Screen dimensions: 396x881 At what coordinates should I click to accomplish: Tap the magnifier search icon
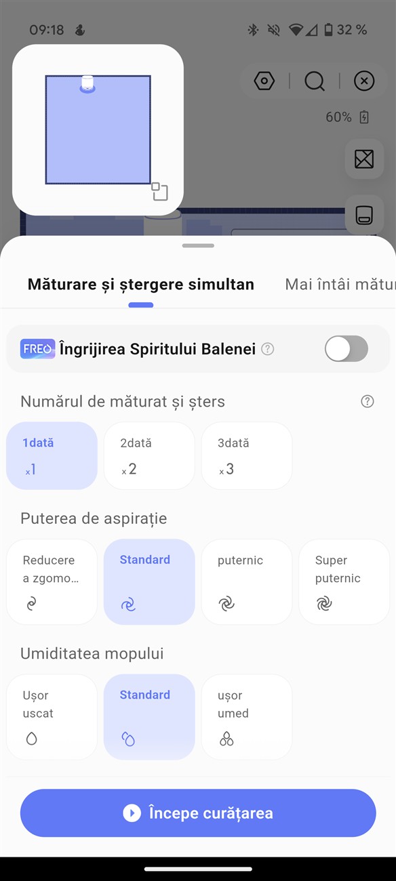click(315, 81)
